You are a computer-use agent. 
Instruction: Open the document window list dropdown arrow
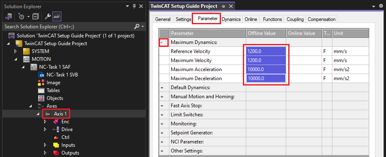(x=374, y=7)
